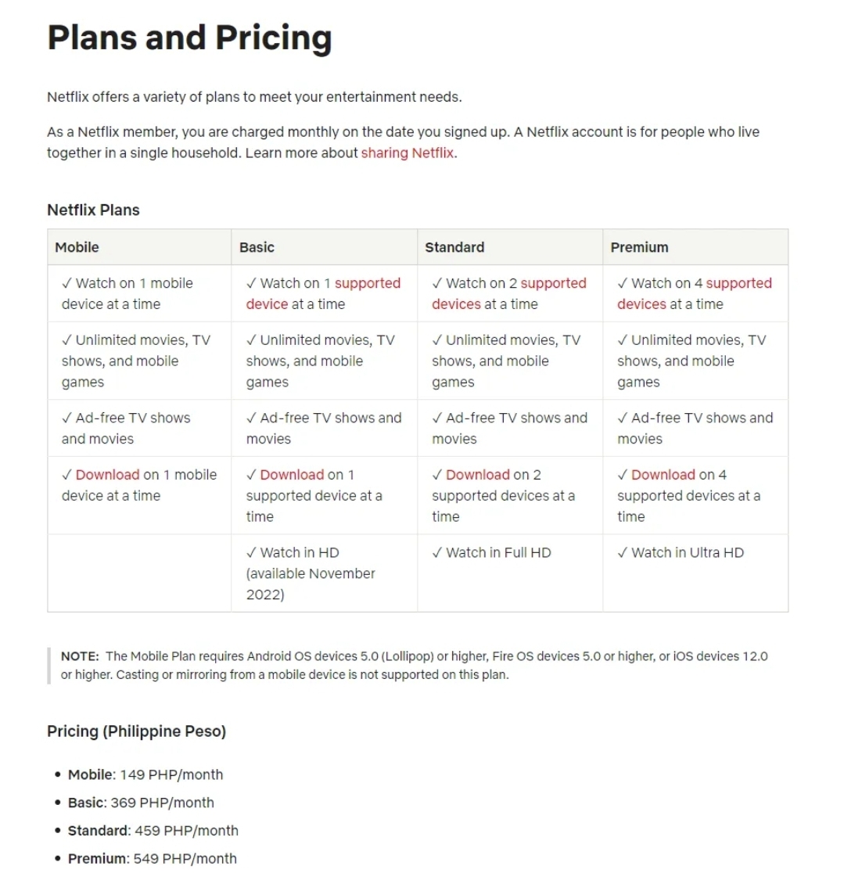
Task: Click Download link in Mobile column
Action: pos(107,475)
